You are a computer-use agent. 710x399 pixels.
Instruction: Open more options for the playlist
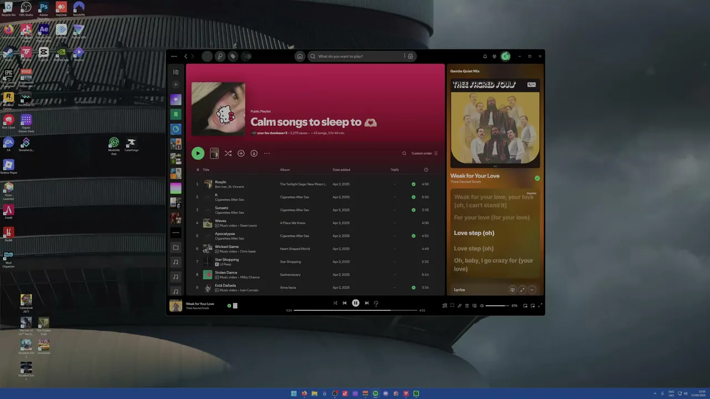[x=267, y=154]
